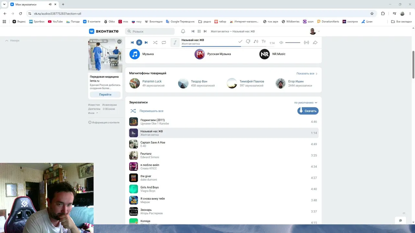
Task: Focus the Розыск search field
Action: (x=150, y=31)
